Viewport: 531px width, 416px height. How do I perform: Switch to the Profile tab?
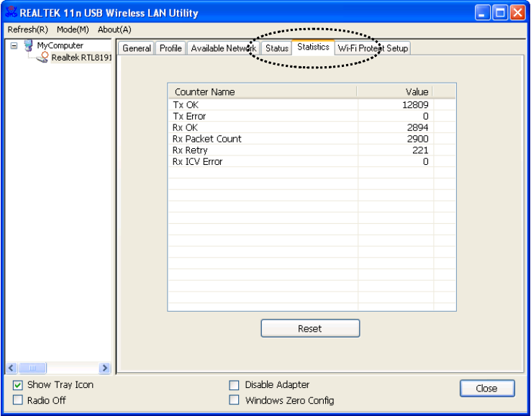coord(171,48)
